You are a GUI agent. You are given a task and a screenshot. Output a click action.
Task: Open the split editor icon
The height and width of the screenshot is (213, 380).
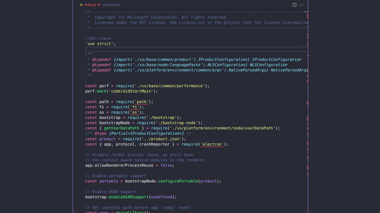294,5
